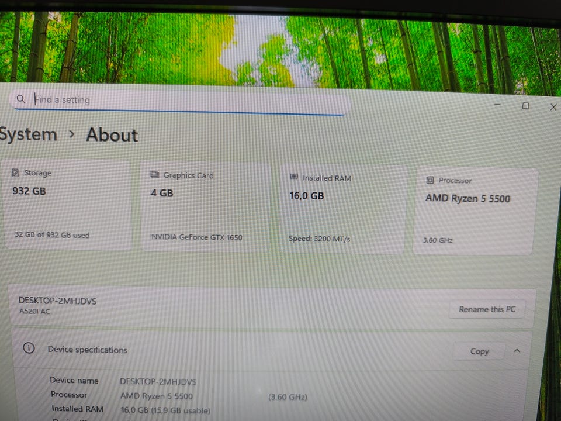The image size is (561, 421).
Task: Maximize the Settings window
Action: pyautogui.click(x=525, y=106)
